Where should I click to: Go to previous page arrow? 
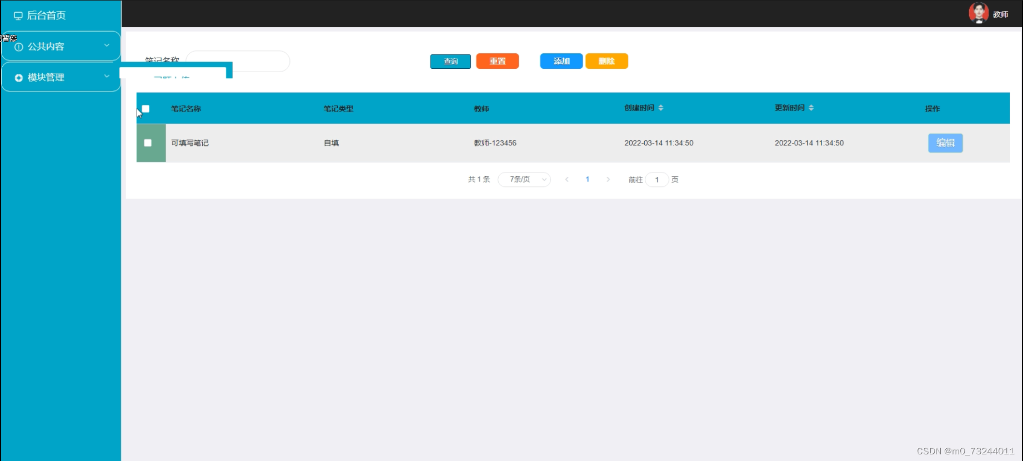point(567,179)
